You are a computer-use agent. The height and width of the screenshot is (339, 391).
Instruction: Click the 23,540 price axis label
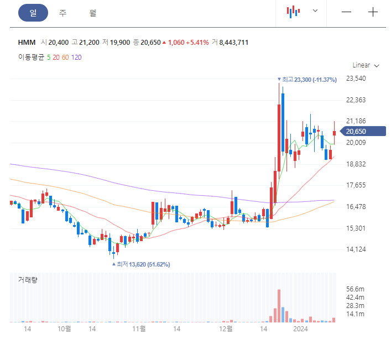[356, 79]
